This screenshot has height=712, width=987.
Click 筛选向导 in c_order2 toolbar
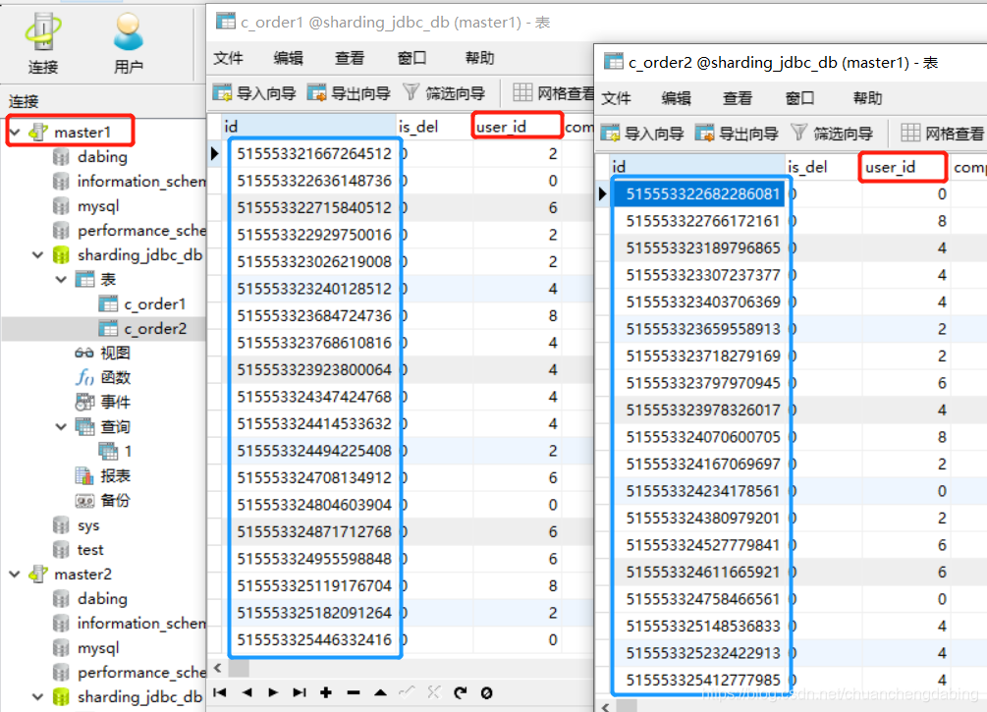(832, 134)
